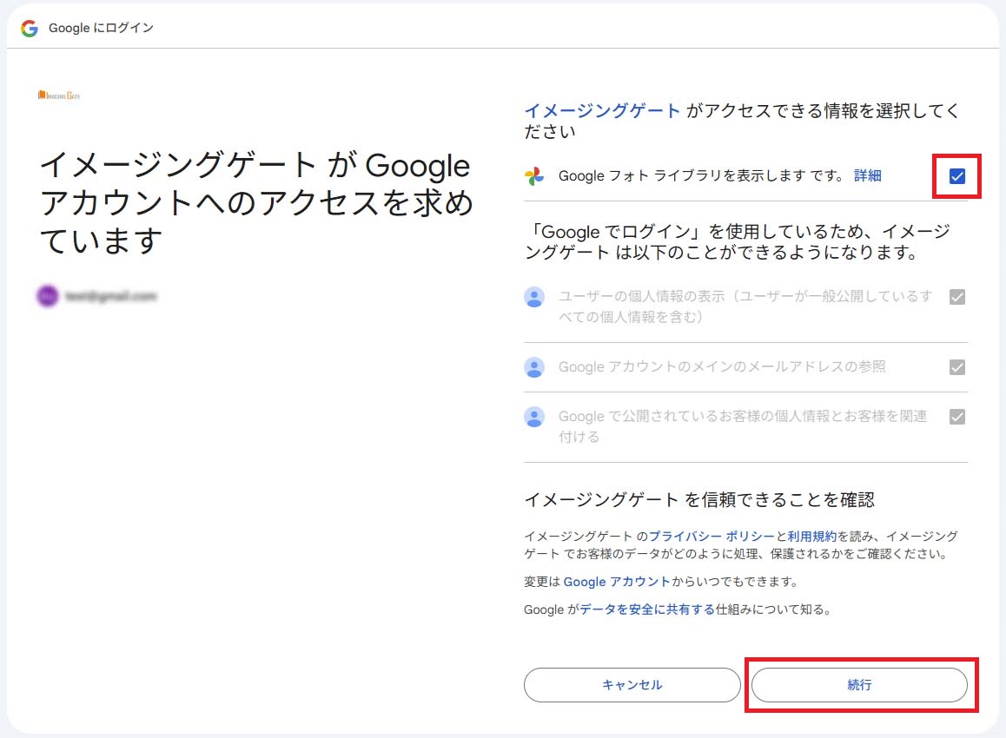
Task: Click profile icon beside メールアドレスの参照
Action: click(x=534, y=367)
